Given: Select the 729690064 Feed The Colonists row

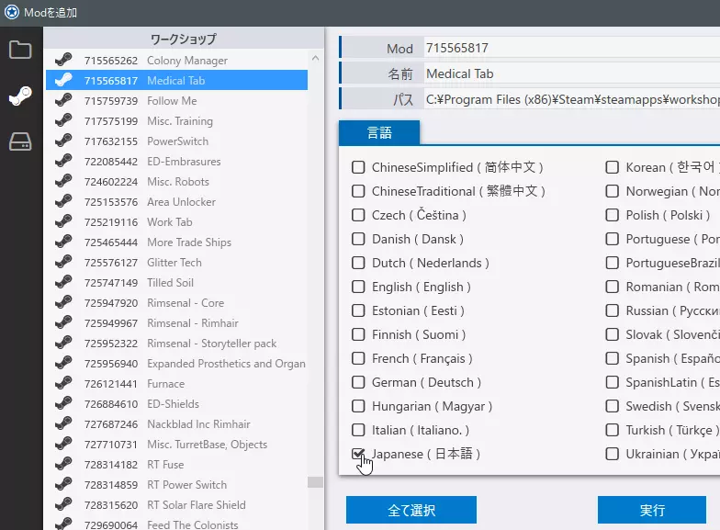Looking at the screenshot, I should (176, 524).
